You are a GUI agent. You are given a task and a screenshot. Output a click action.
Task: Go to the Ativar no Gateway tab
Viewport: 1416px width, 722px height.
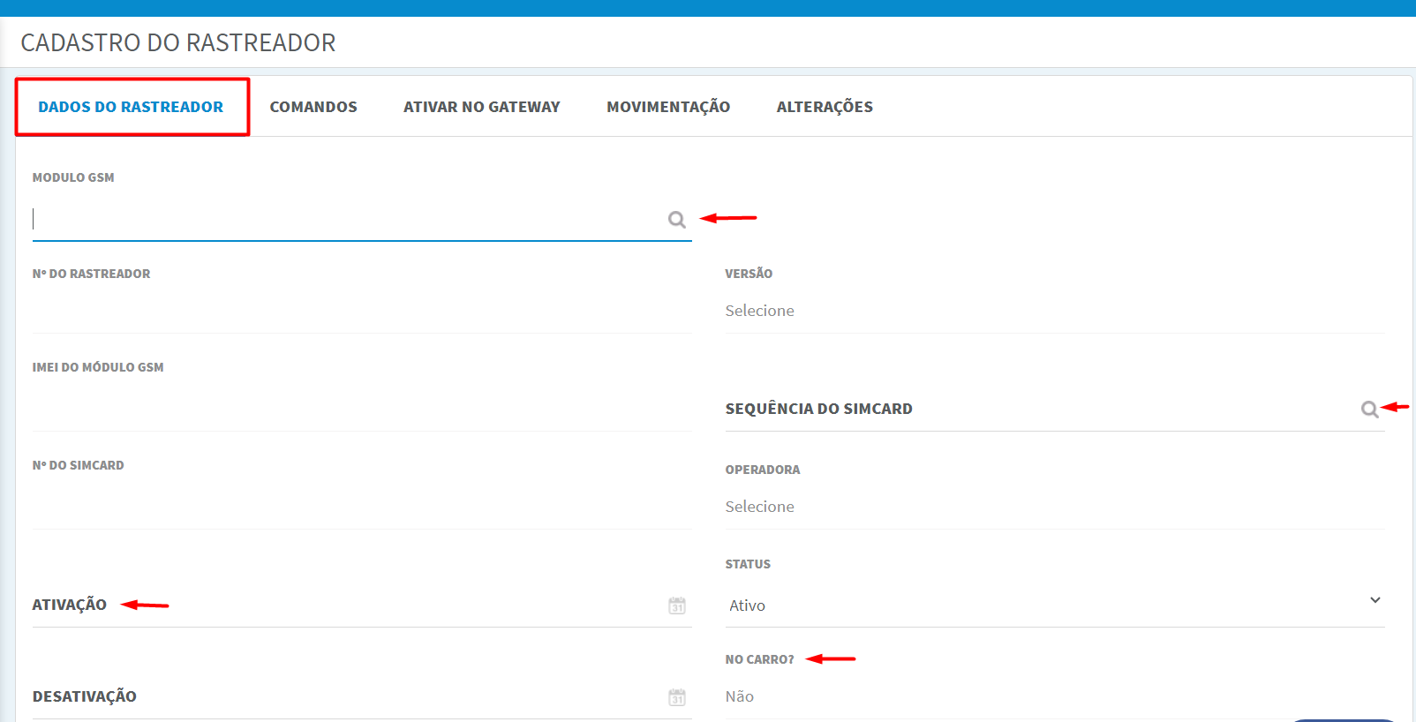pyautogui.click(x=482, y=107)
